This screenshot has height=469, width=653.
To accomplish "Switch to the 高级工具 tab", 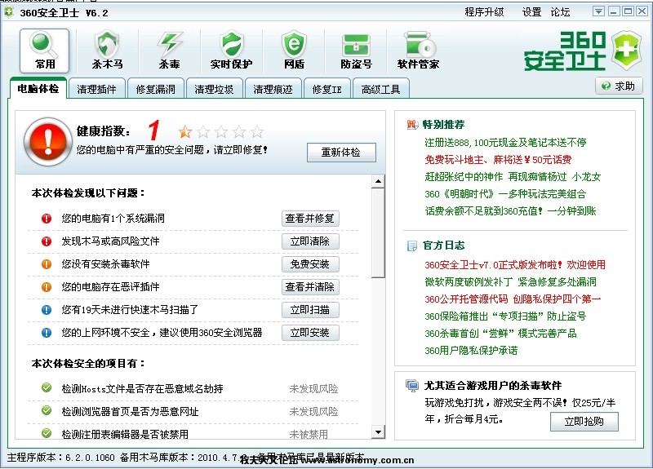I will click(380, 89).
